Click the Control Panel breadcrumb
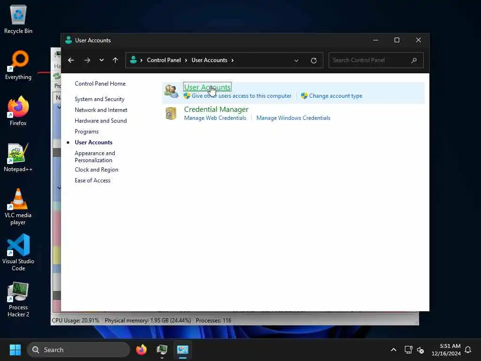This screenshot has height=361, width=481. coord(164,60)
